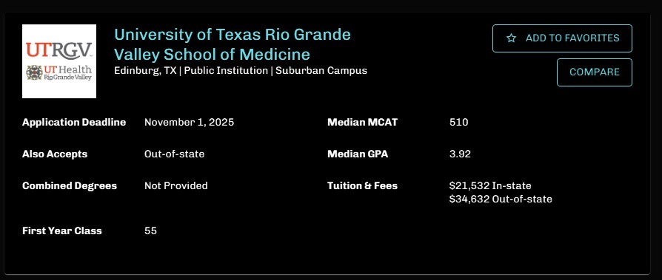Click the 510 MCAT score value
This screenshot has height=280, width=662.
click(459, 123)
